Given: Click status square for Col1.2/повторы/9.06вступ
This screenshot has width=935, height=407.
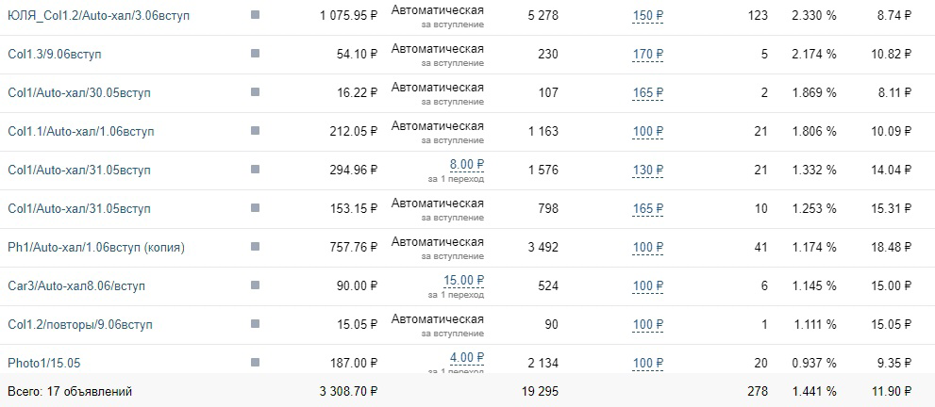Looking at the screenshot, I should tap(256, 324).
